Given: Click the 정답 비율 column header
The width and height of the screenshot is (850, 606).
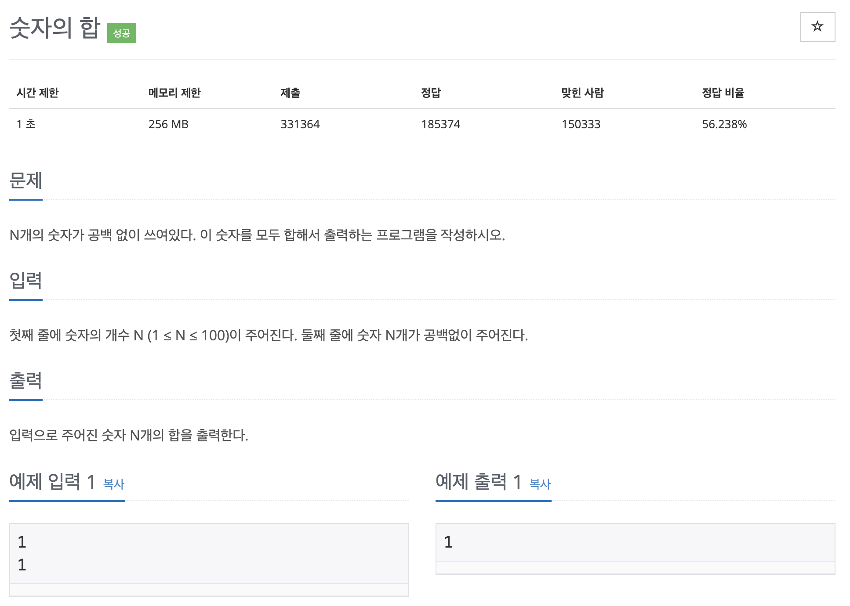Looking at the screenshot, I should 723,93.
